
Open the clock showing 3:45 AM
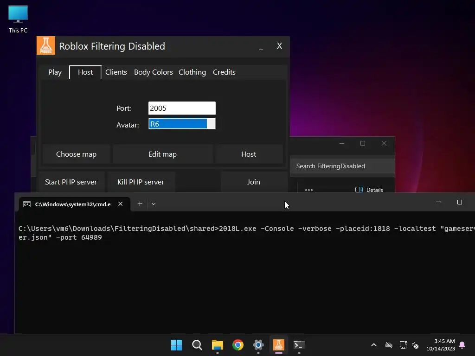[x=441, y=345]
